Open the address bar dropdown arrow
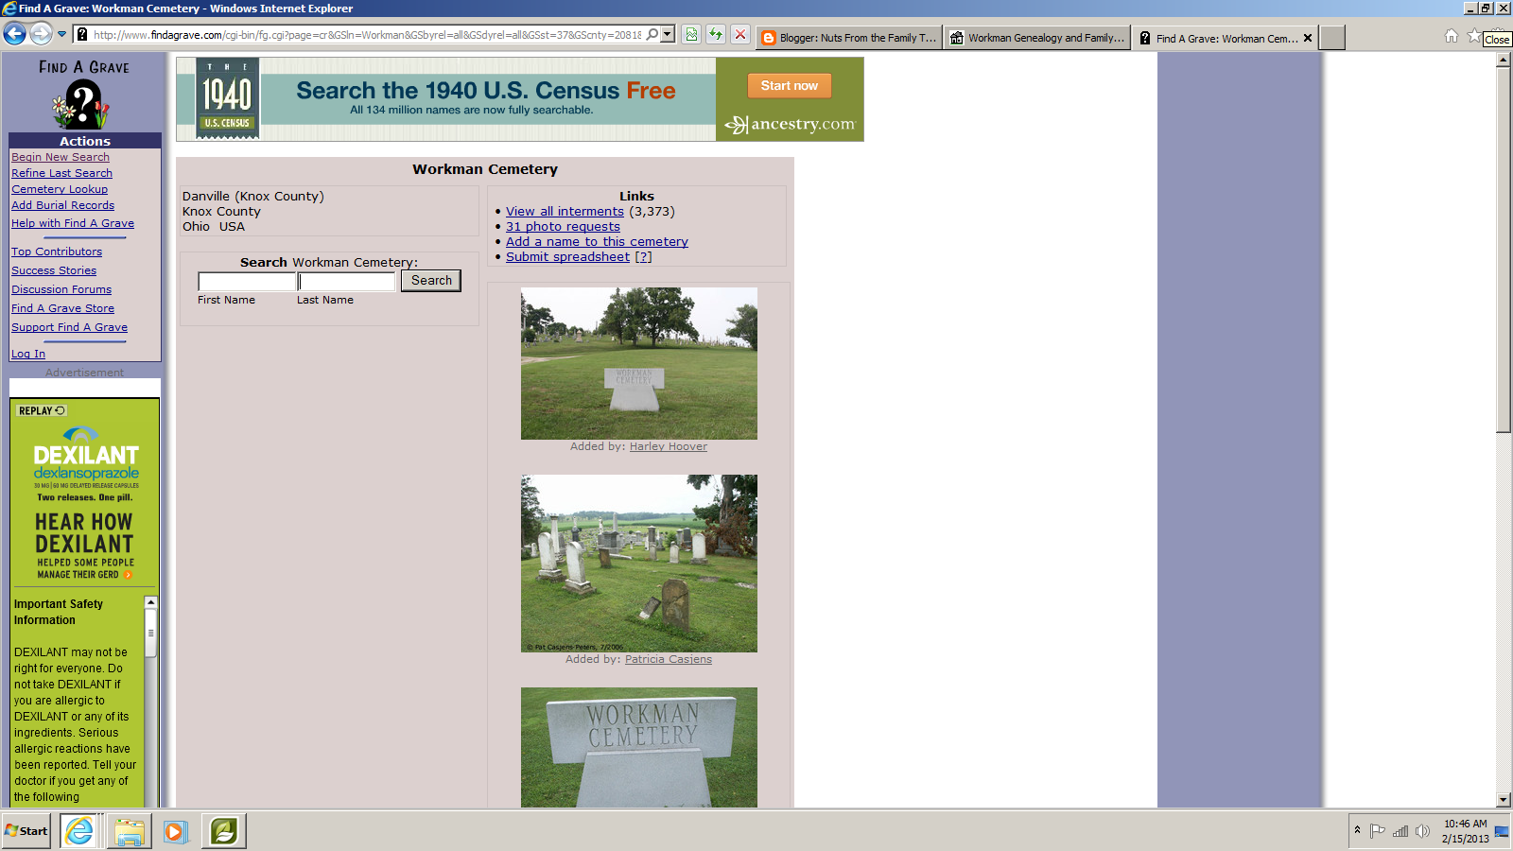The height and width of the screenshot is (851, 1513). [x=668, y=33]
